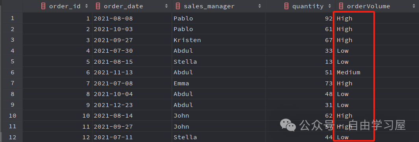Click the order_date column icon
This screenshot has width=419, height=142.
(98, 6)
